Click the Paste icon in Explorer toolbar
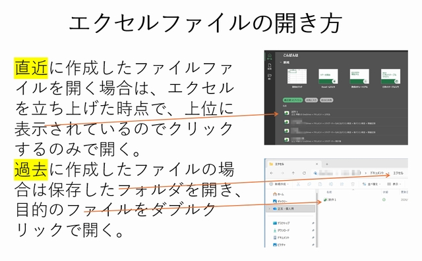This screenshot has height=261, width=422. [x=320, y=184]
